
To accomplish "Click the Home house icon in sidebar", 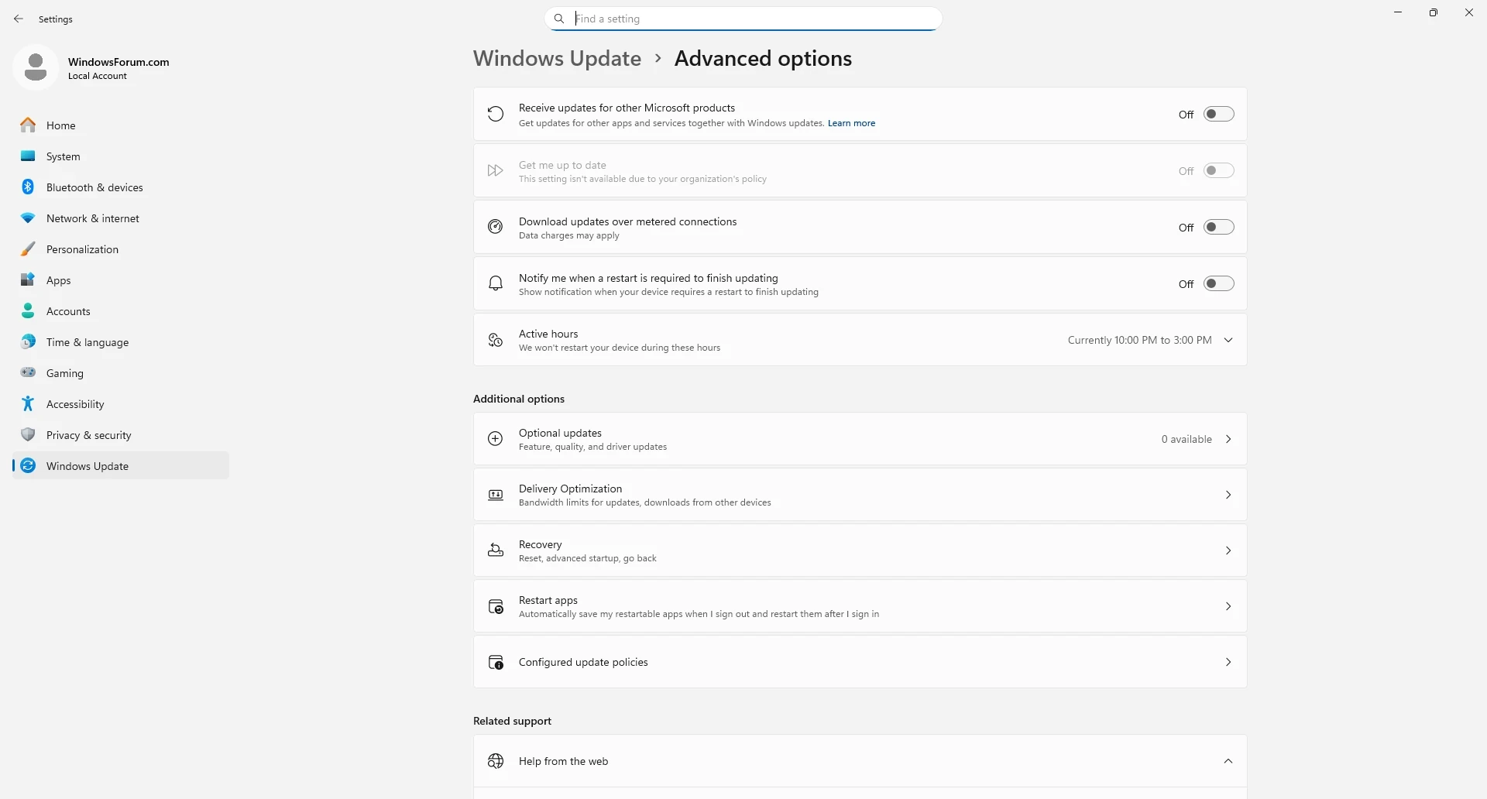I will 28,125.
